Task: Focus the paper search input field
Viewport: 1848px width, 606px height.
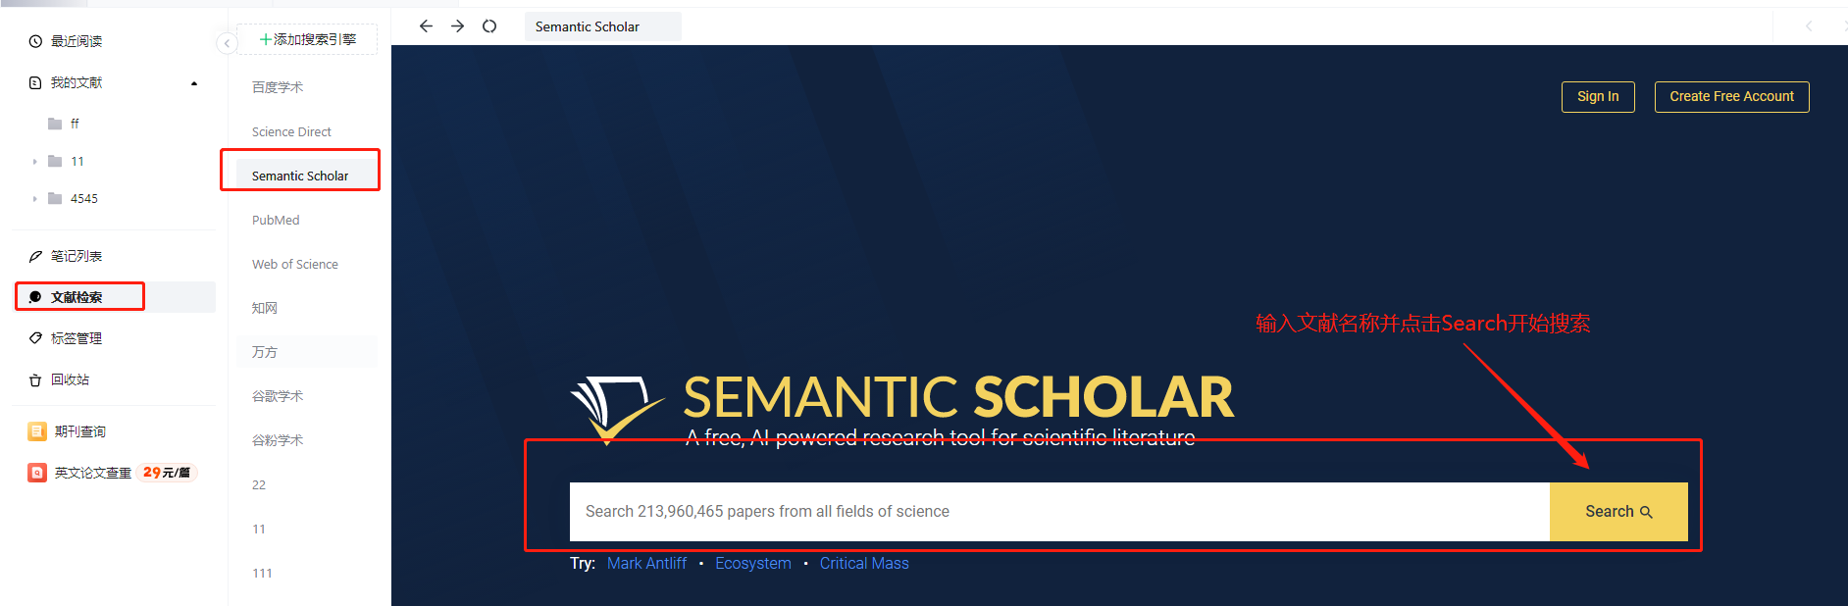Action: (x=1059, y=512)
